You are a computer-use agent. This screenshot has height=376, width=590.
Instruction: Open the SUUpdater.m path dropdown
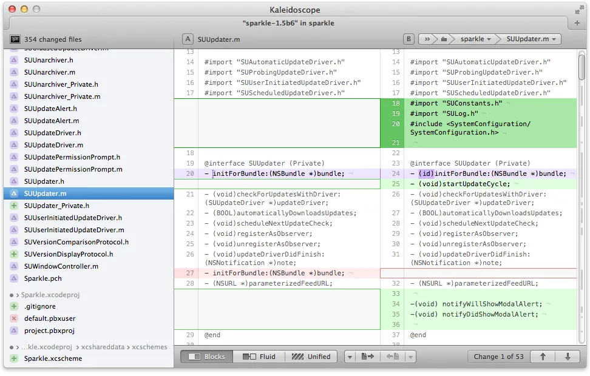[531, 39]
